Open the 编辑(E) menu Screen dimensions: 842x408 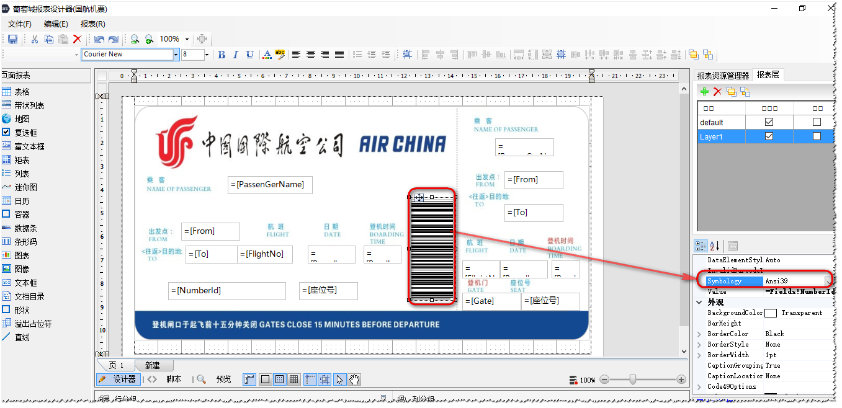56,24
